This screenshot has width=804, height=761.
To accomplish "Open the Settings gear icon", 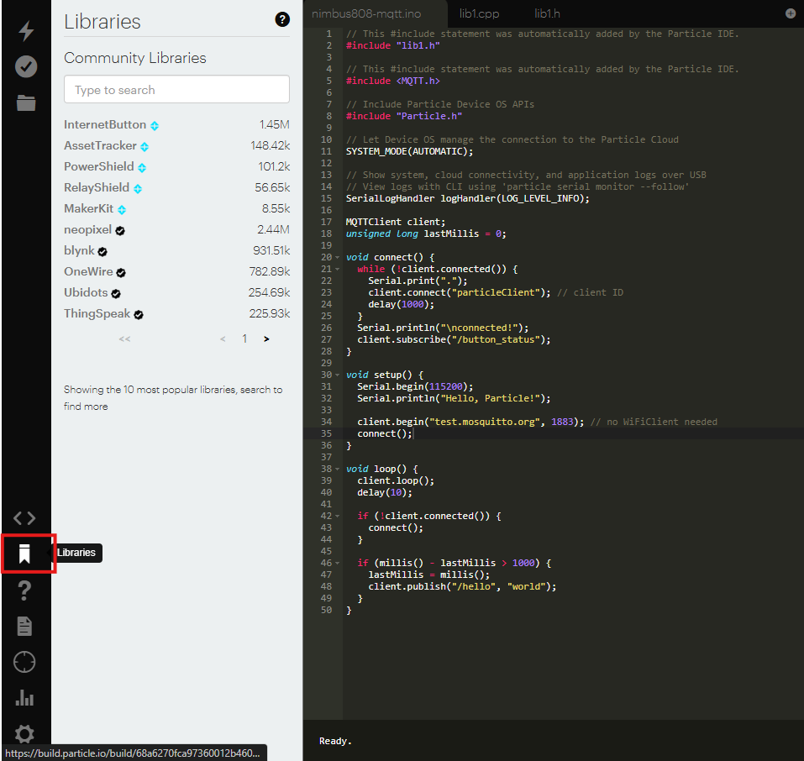I will click(24, 734).
